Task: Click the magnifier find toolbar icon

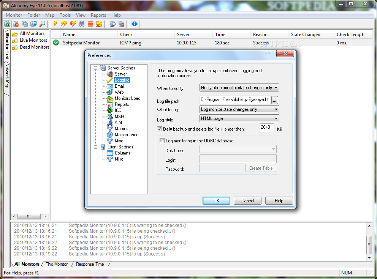Action: [42, 24]
